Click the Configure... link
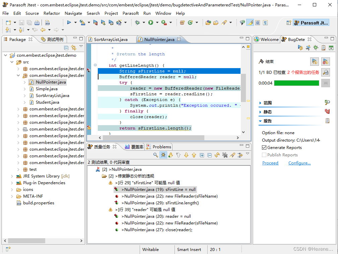Screen dimensions: 338x254 [x=299, y=163]
